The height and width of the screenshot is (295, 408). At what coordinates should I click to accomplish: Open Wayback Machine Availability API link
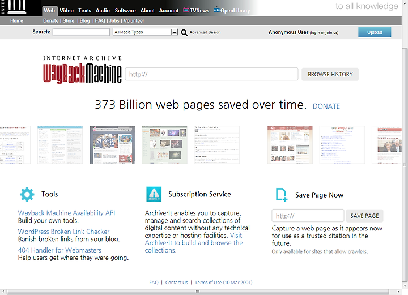click(x=66, y=213)
